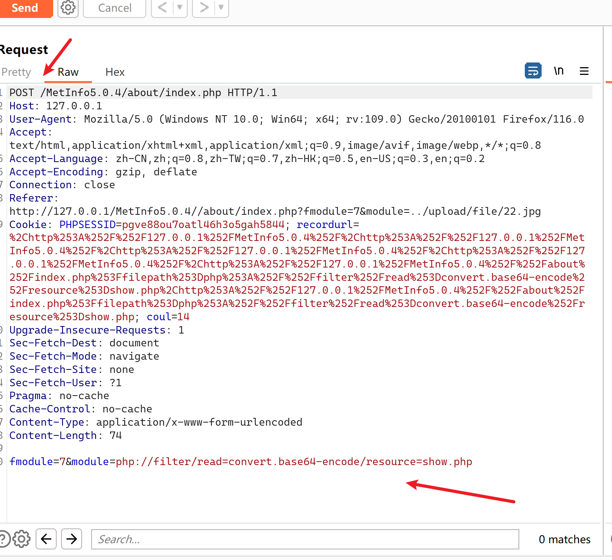Click the Content-Length value 74
Viewport: 612px width, 560px height.
(116, 435)
